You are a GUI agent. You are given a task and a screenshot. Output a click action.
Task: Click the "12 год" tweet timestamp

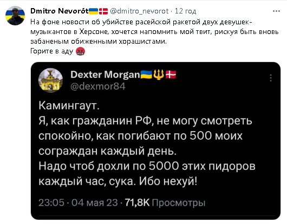(185, 11)
